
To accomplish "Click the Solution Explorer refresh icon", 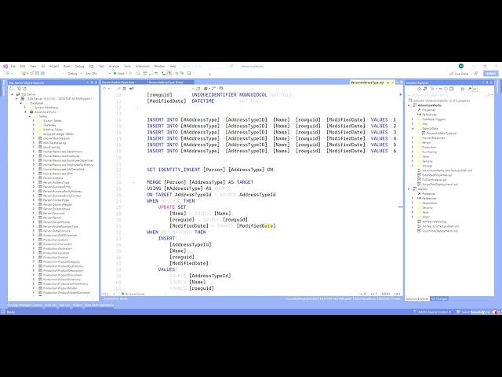I will click(446, 89).
